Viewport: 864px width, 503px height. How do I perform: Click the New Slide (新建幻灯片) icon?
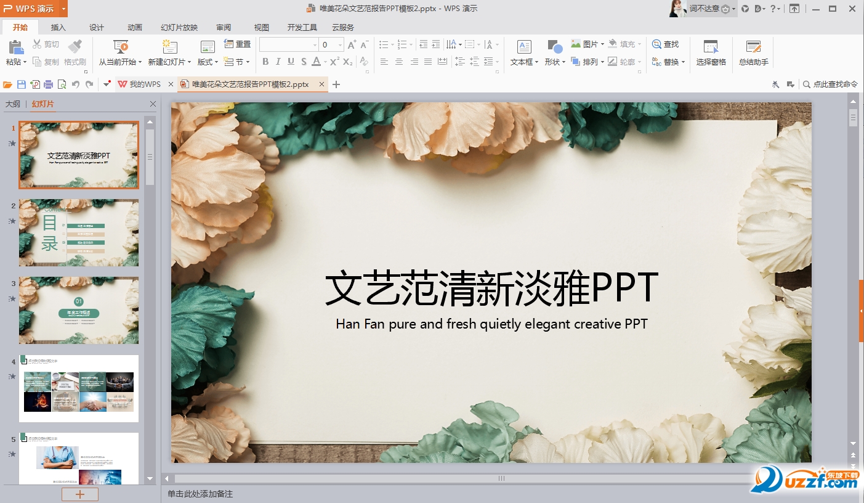[169, 47]
